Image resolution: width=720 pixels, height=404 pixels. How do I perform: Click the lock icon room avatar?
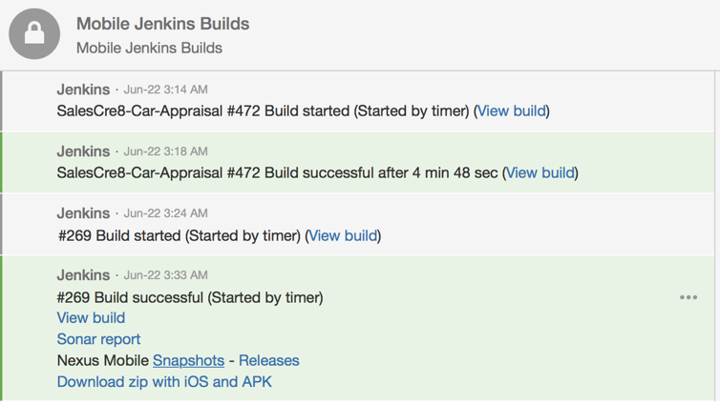[x=34, y=34]
